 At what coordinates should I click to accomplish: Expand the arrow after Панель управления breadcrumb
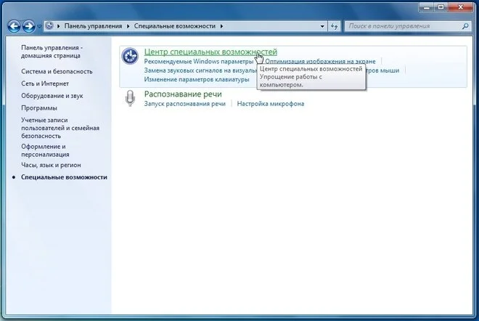(x=128, y=26)
